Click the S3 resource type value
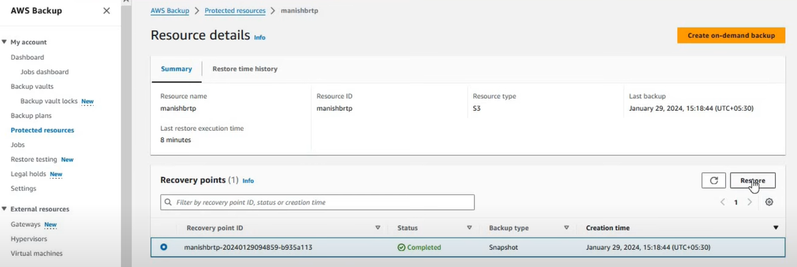Image resolution: width=797 pixels, height=267 pixels. click(477, 108)
